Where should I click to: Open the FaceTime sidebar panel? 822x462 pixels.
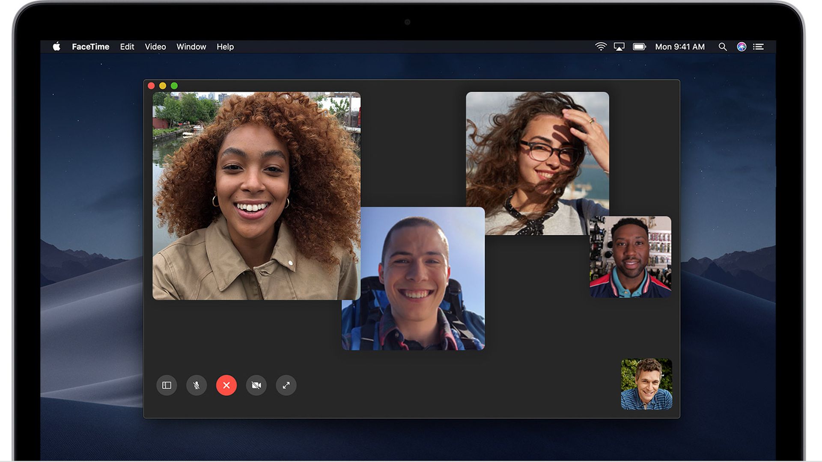click(167, 385)
